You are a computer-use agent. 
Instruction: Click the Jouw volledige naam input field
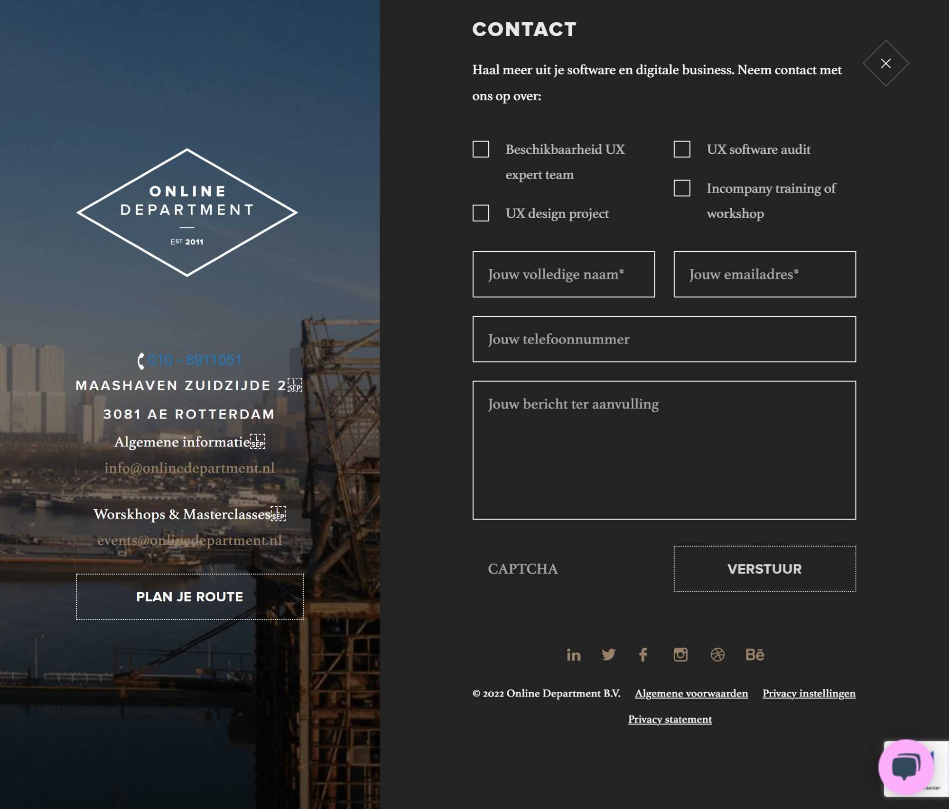[563, 274]
